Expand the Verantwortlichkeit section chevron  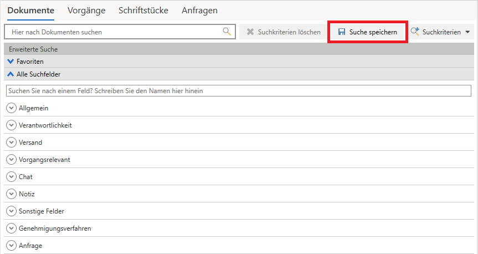pos(11,125)
